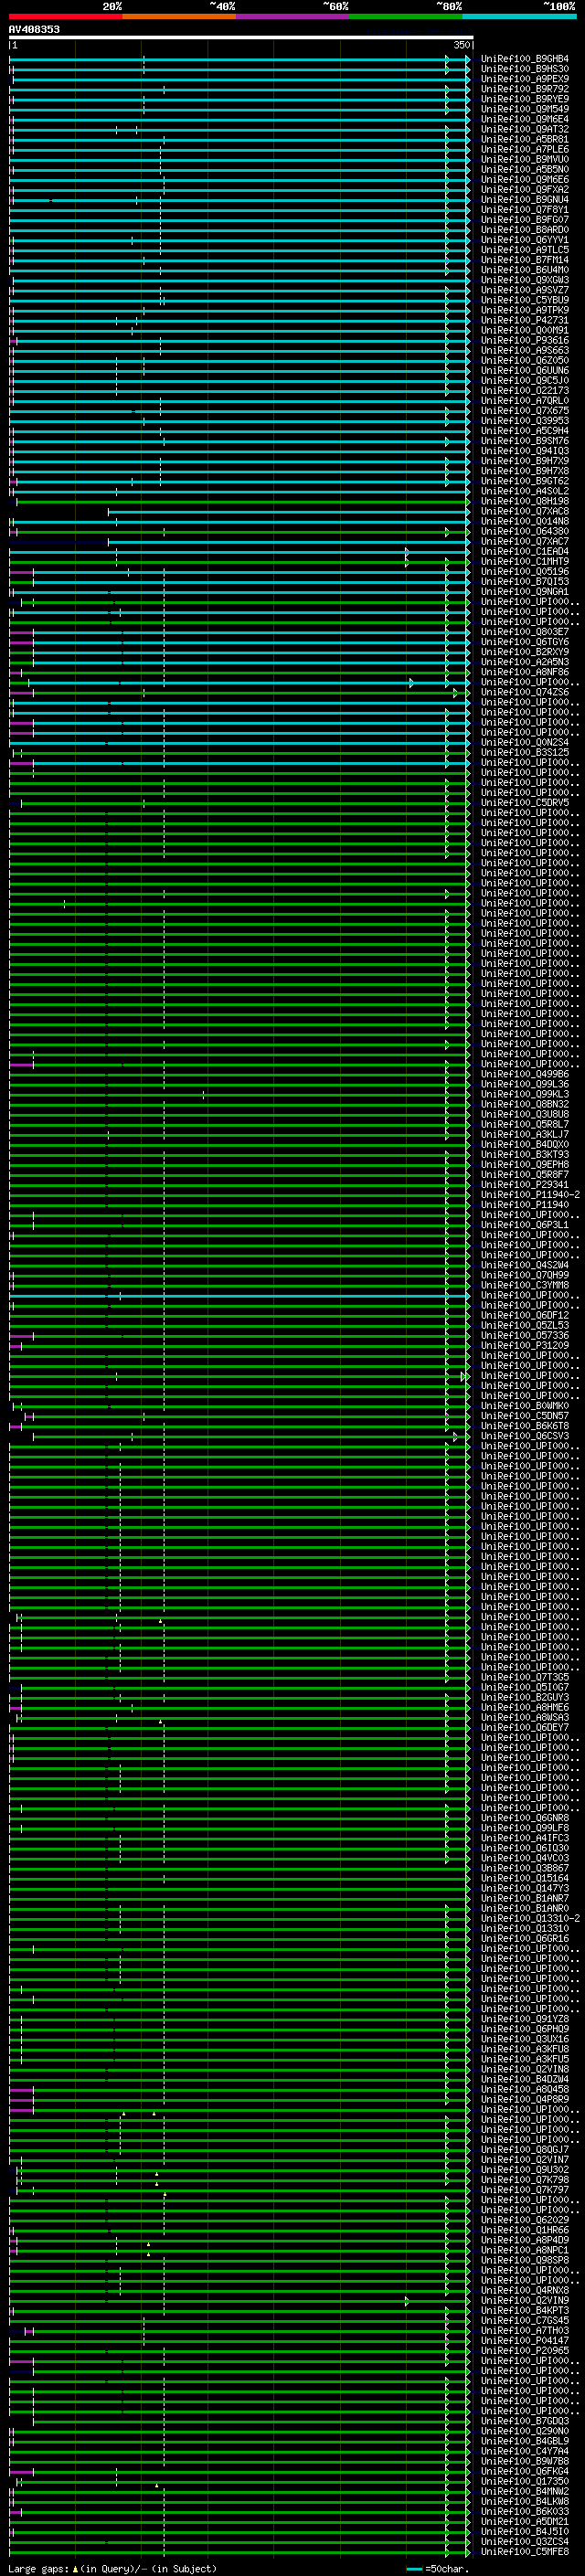Open hit UniRef100_Q9AT32
The height and width of the screenshot is (2576, 585).
[x=525, y=129]
